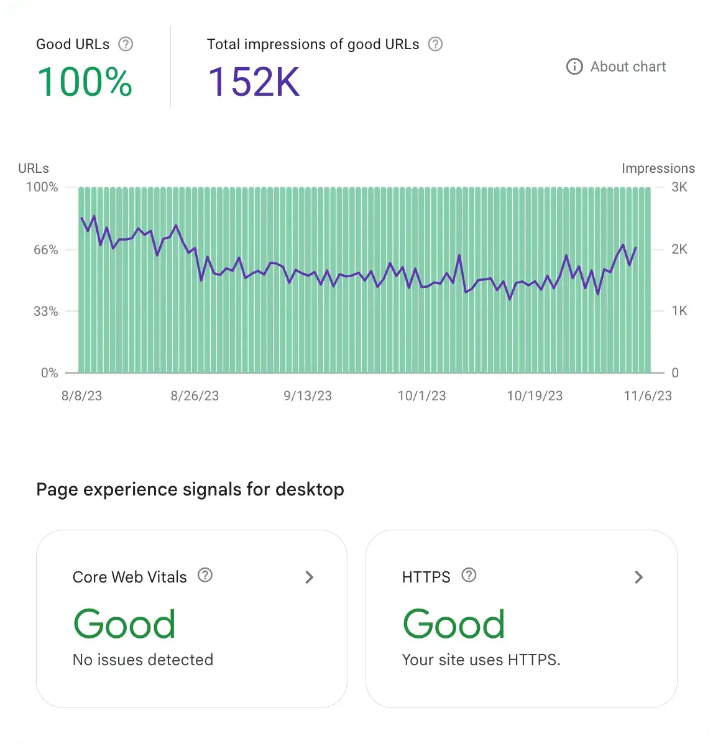Click 'Your site uses HTTPS.' text
The image size is (713, 746).
pos(481,660)
